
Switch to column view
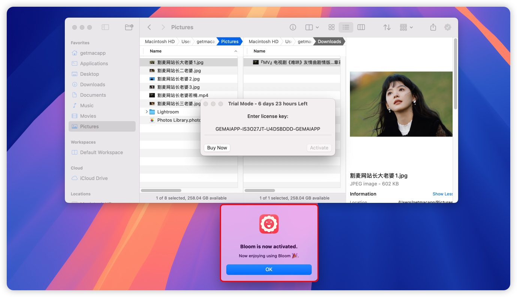[361, 27]
